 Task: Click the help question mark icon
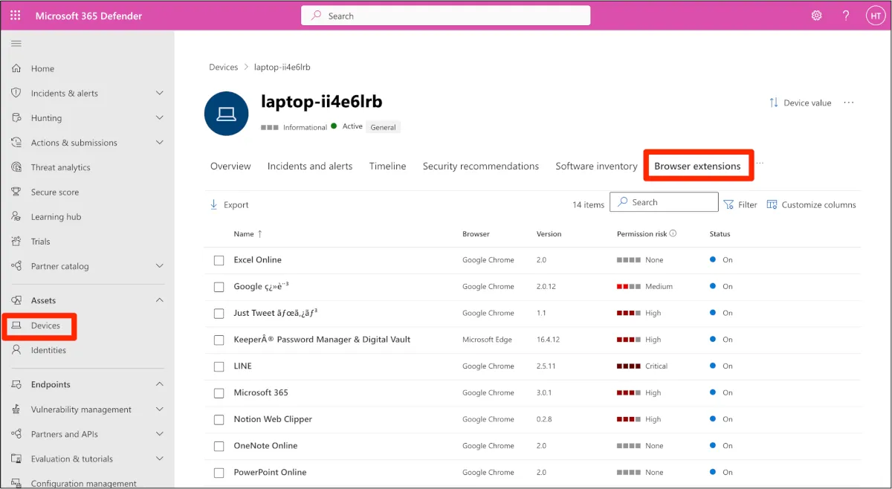coord(846,16)
